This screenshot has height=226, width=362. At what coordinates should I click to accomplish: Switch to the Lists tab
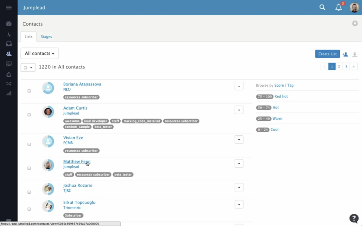[28, 37]
